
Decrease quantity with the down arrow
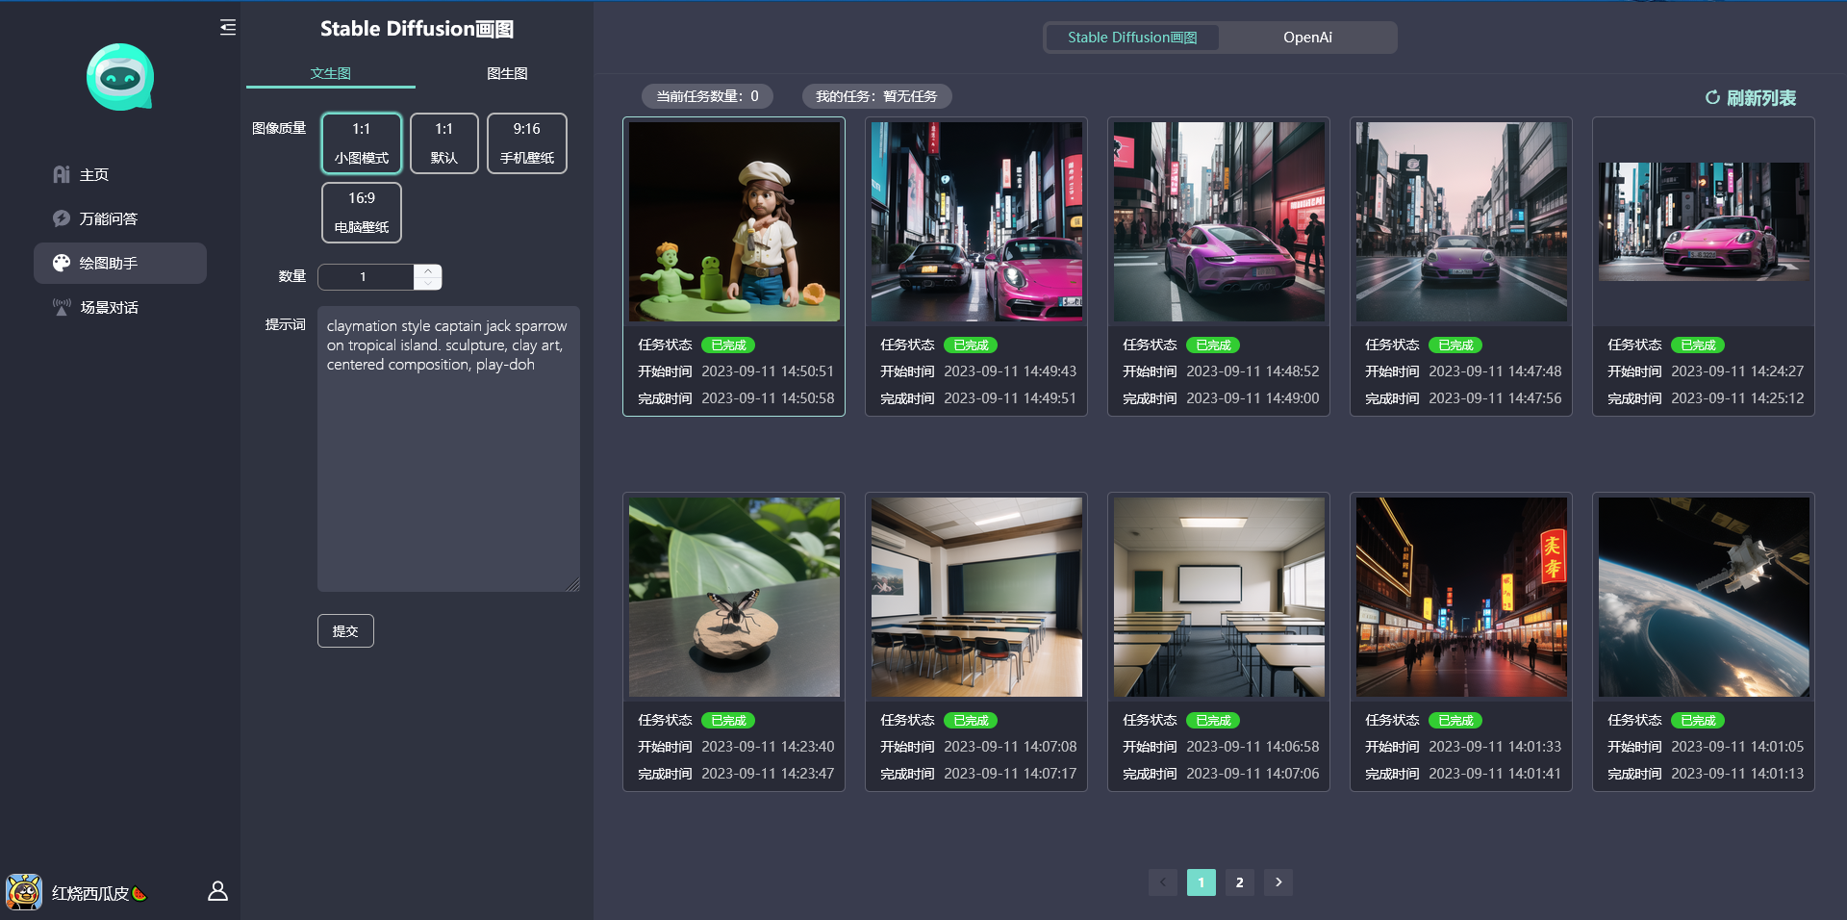pyautogui.click(x=428, y=284)
